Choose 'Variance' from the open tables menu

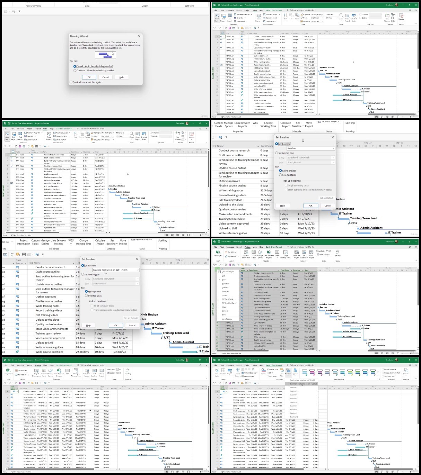(x=225, y=311)
